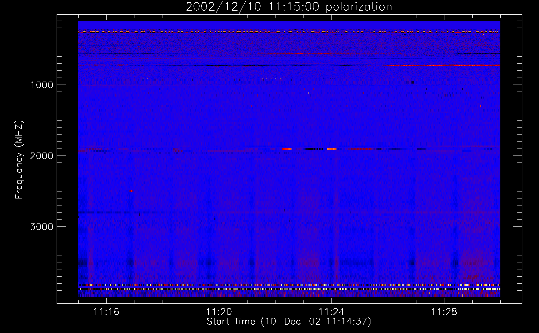Viewport: 539px width, 333px height.
Task: Click the 3000 frequency tick label
Action: click(42, 227)
